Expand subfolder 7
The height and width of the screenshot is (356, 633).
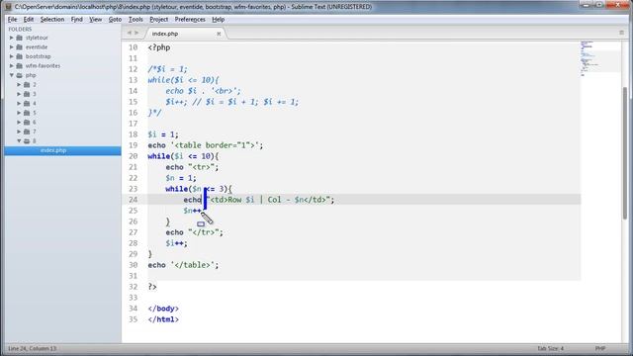pyautogui.click(x=19, y=132)
